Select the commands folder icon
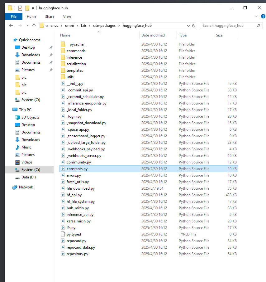Screen dimensions: 266x282 click(x=63, y=51)
